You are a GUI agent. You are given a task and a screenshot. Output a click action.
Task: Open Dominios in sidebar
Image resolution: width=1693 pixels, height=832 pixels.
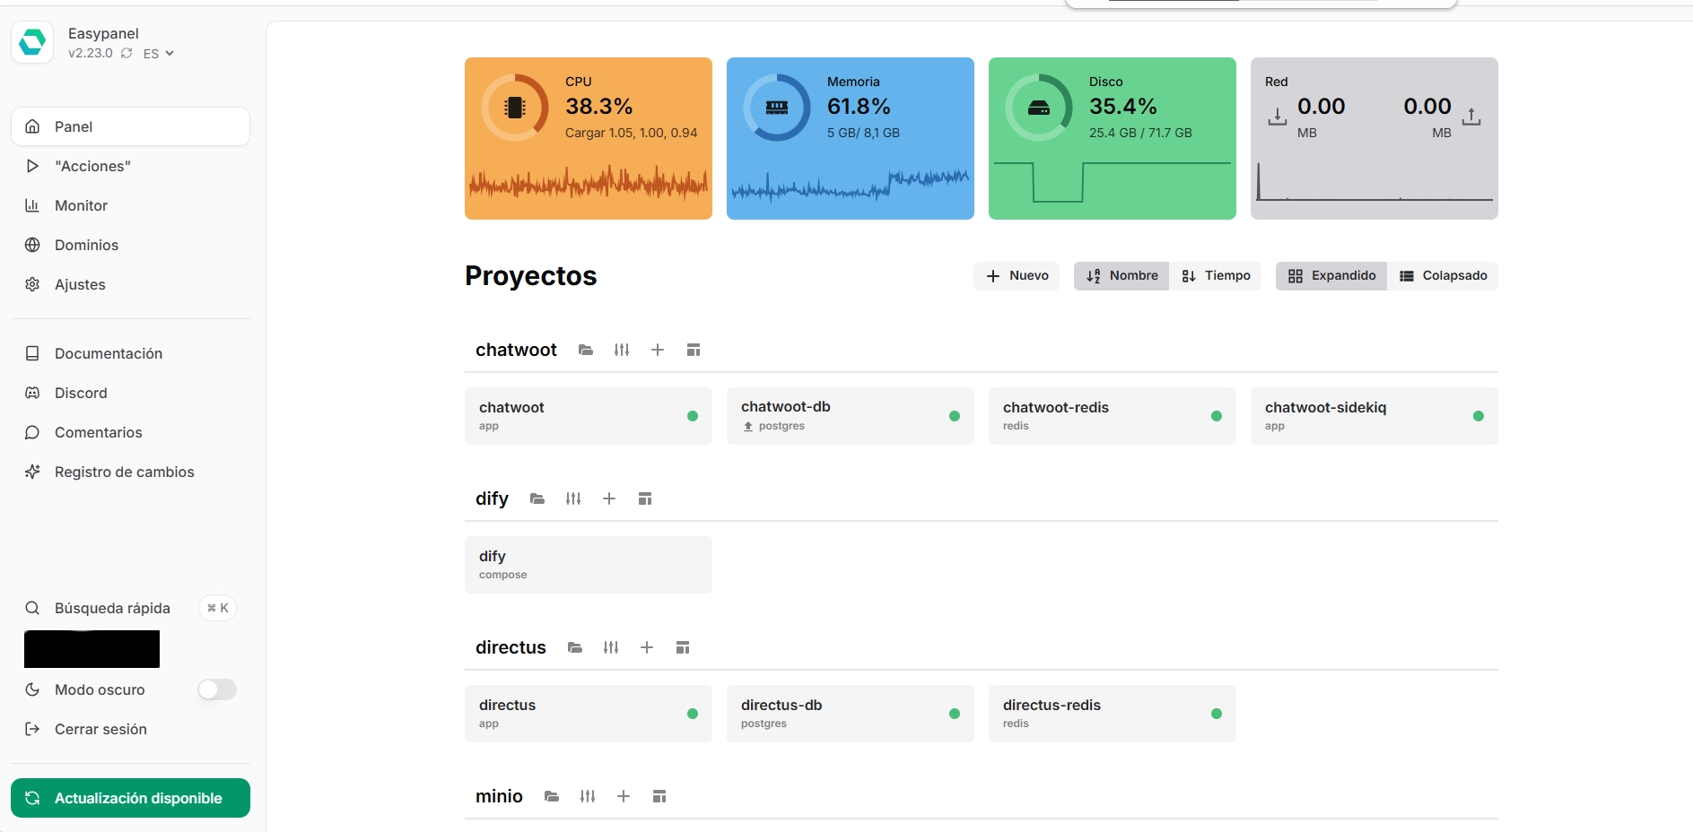(x=130, y=245)
